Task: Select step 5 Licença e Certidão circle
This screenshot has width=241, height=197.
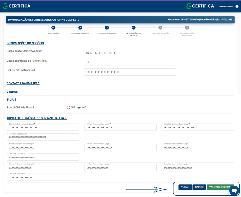Action: [x=160, y=28]
